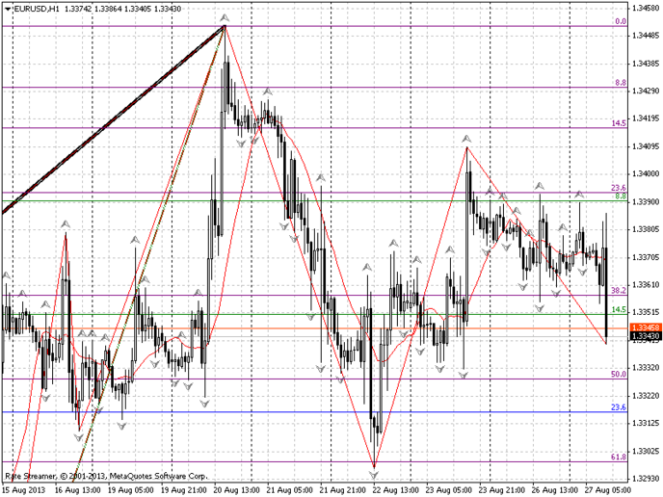This screenshot has height=497, width=663.
Task: Click price scale value 1.33805
Action: click(x=646, y=229)
